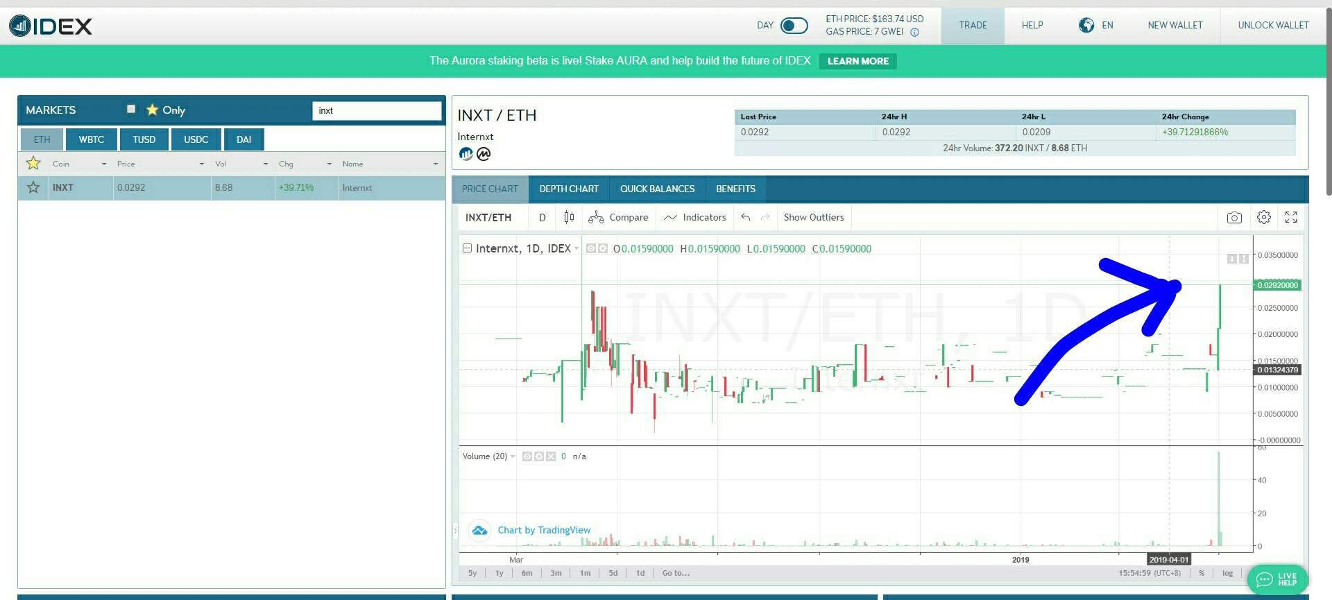Screen dimensions: 1332x600
Task: Open the Indicators menu
Action: click(x=695, y=218)
